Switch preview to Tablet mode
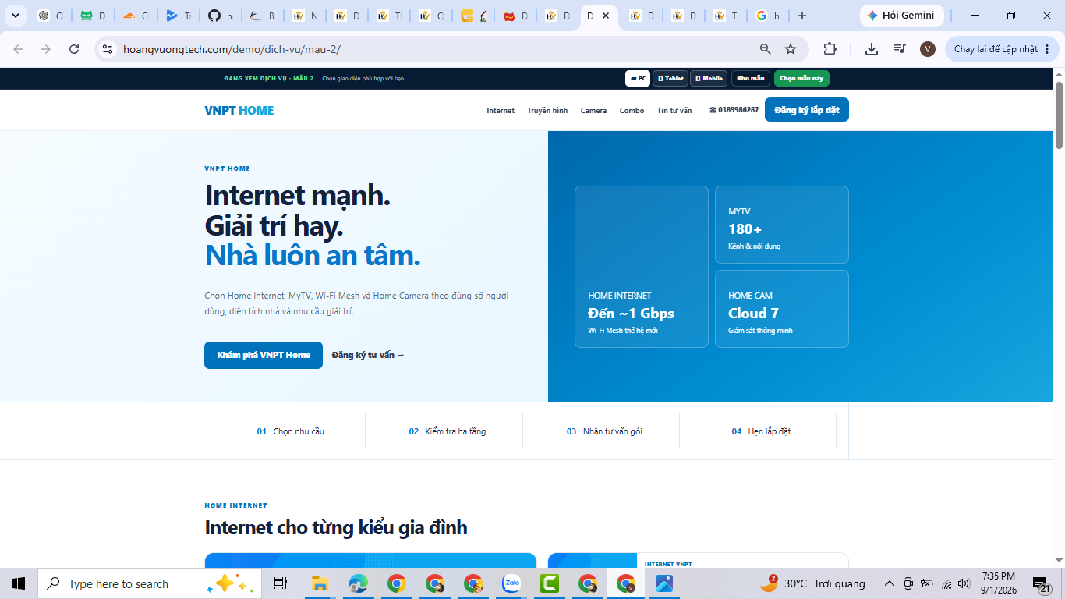1065x599 pixels. (x=670, y=78)
